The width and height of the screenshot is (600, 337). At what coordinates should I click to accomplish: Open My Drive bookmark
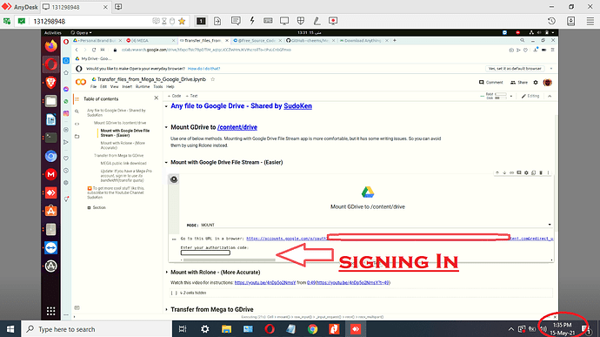click(93, 58)
